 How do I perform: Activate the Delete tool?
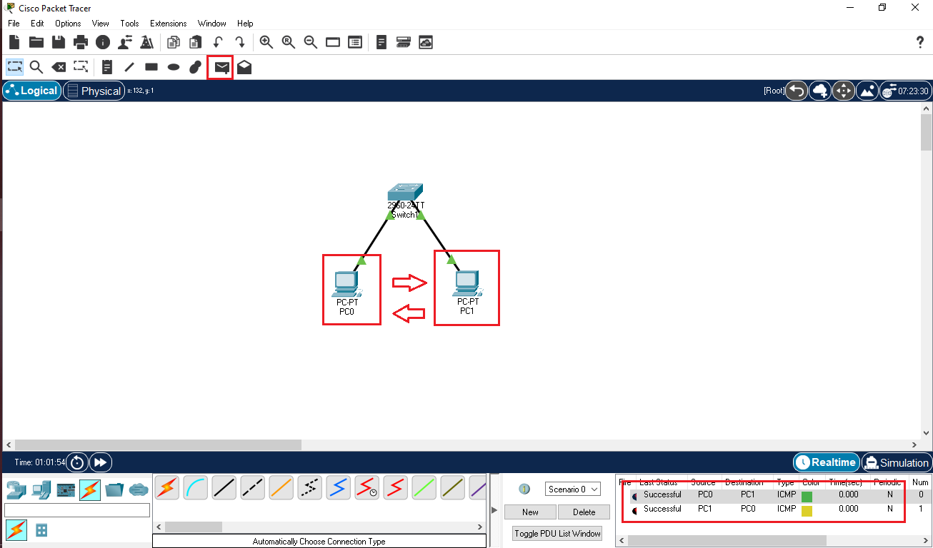click(x=59, y=67)
